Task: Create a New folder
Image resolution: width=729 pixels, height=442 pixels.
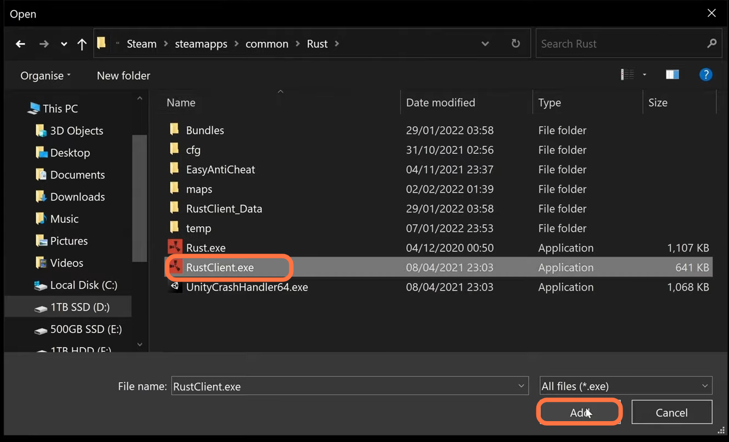Action: [x=124, y=76]
